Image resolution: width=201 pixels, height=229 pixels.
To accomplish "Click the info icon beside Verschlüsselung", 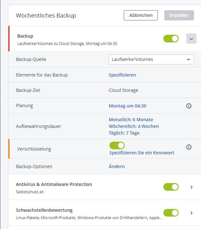I will point(189,147).
